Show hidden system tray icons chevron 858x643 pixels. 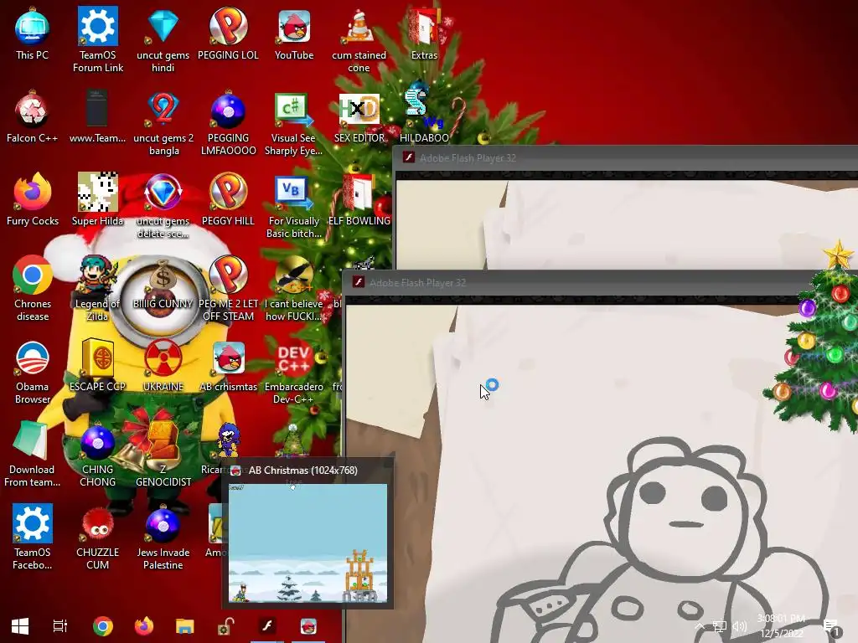700,626
